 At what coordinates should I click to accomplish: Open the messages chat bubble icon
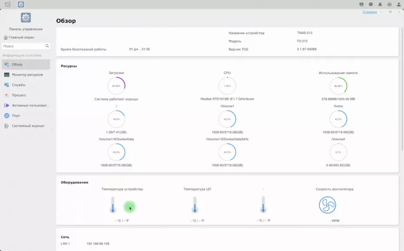(371, 4)
